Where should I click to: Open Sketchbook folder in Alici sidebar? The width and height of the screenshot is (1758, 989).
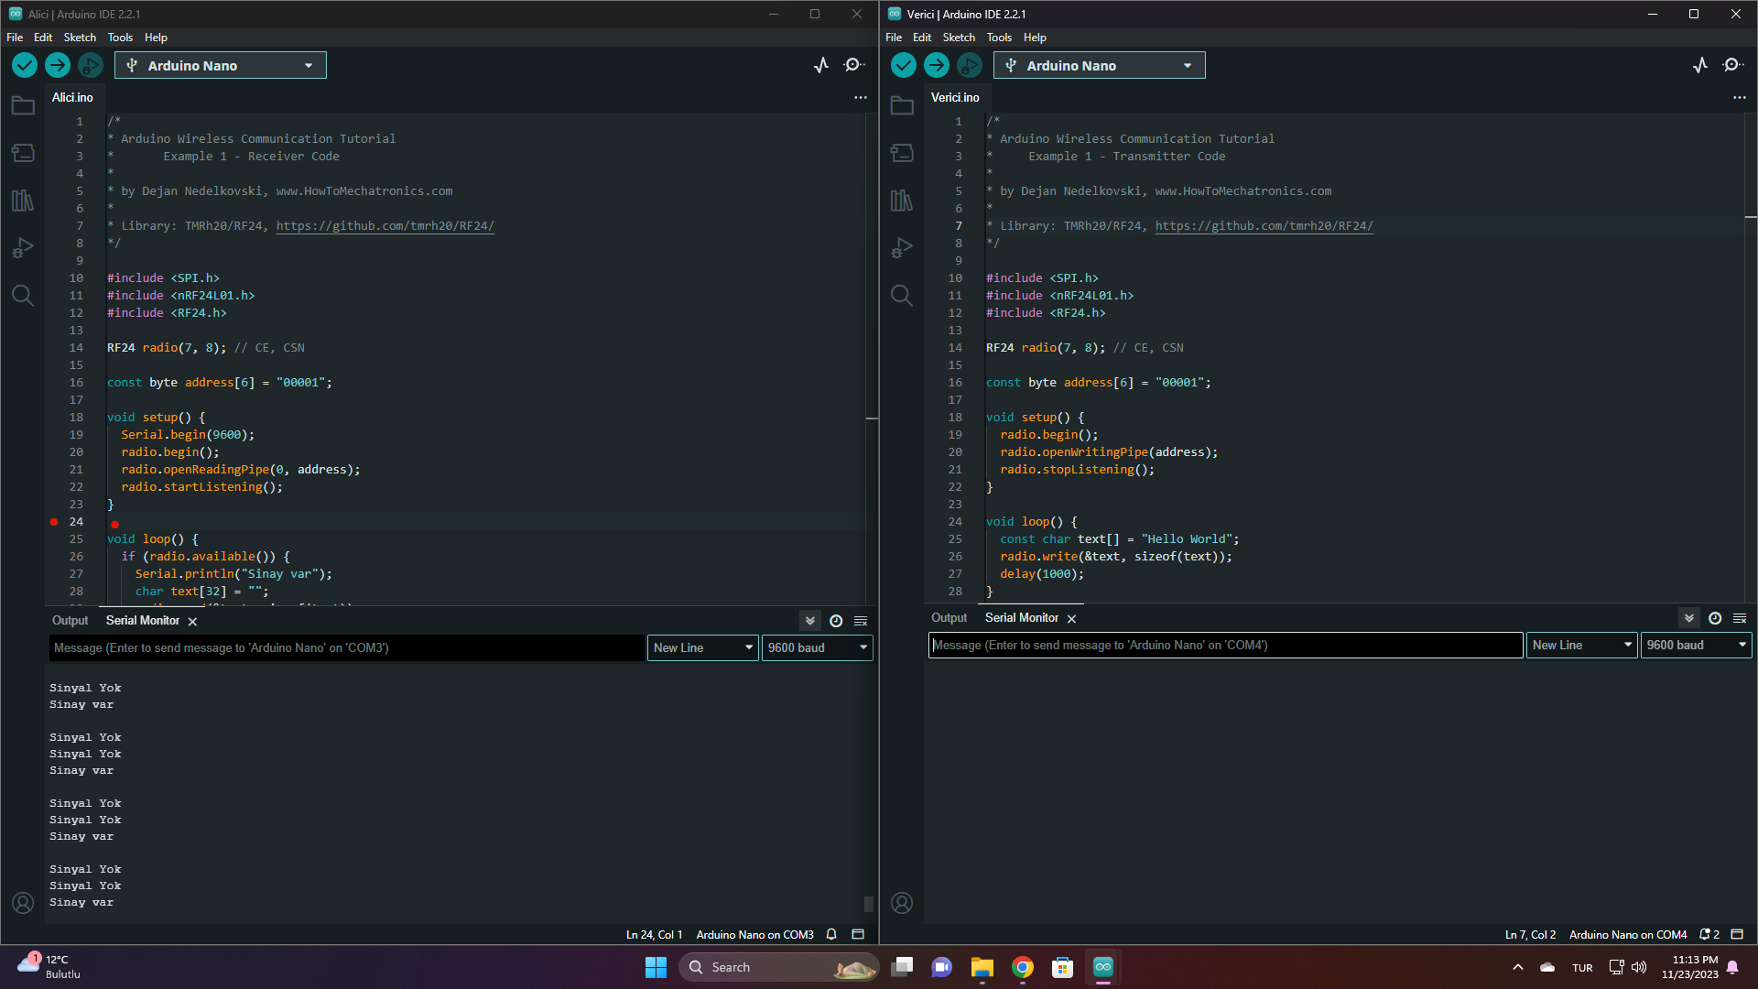tap(23, 106)
